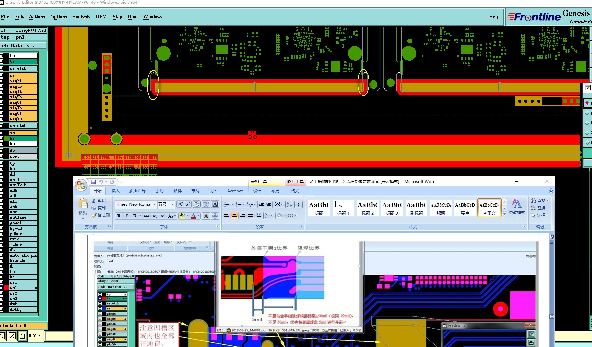Toggle display checkbox for 'ss1' layer
Screen dimensions: 592x347
(1, 288)
